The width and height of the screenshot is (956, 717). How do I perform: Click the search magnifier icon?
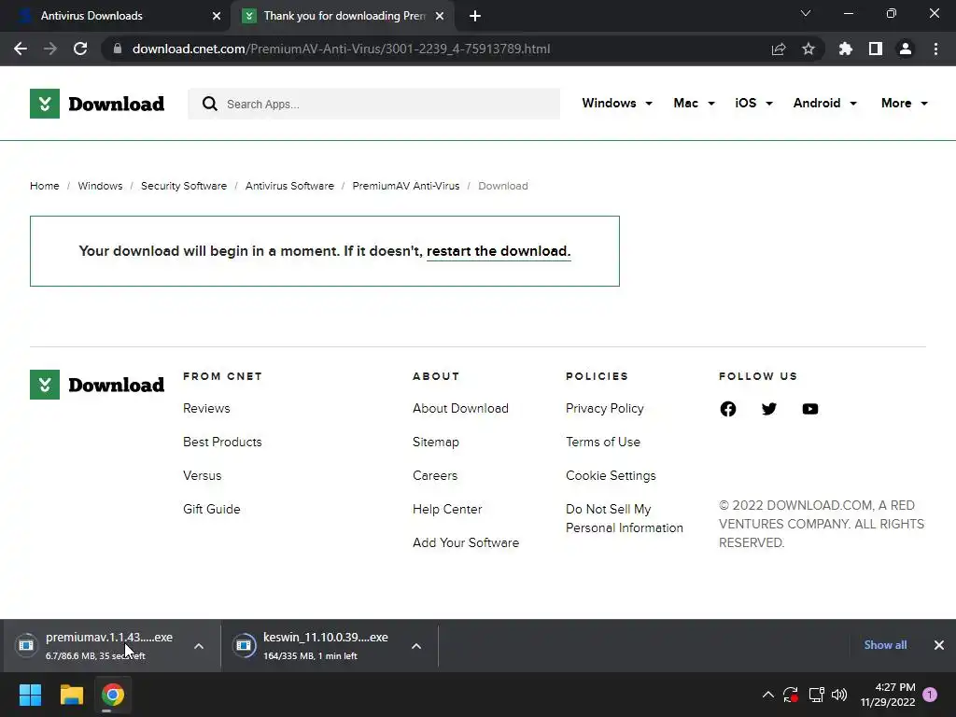210,104
